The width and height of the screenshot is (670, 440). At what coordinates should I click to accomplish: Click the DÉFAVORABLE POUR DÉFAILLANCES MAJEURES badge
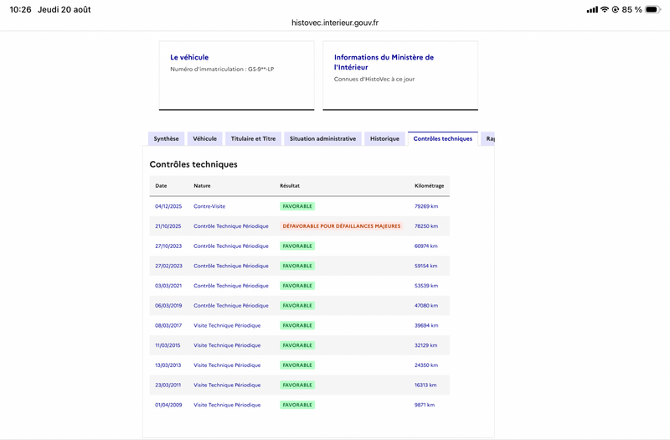coord(342,225)
